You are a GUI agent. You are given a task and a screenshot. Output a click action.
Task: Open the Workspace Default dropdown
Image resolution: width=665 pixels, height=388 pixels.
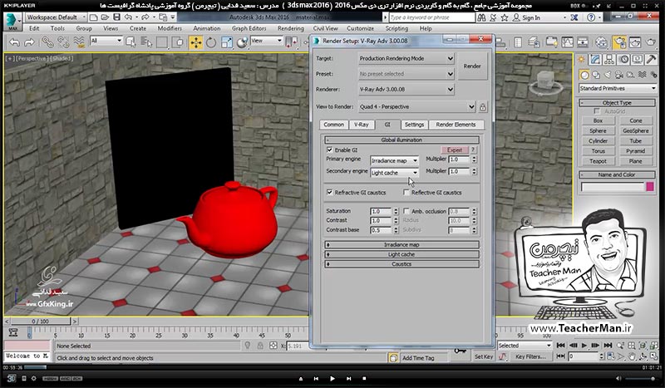tap(55, 17)
